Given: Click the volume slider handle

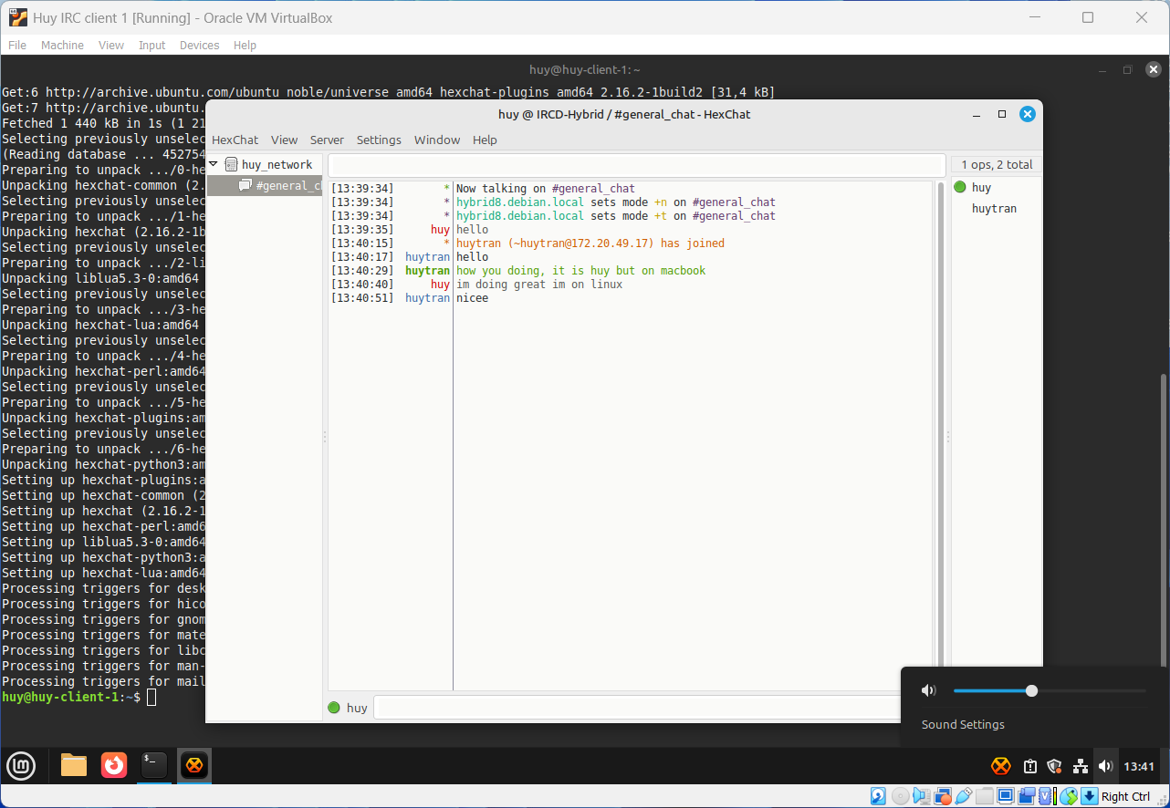Looking at the screenshot, I should (x=1031, y=690).
